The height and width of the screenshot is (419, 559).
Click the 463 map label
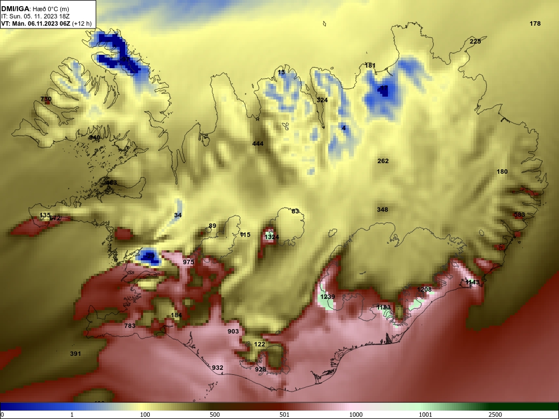(111, 183)
